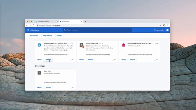The width and height of the screenshot is (196, 110).
Task: Click the Urban Free VPN robot icon
Action: (123, 45)
